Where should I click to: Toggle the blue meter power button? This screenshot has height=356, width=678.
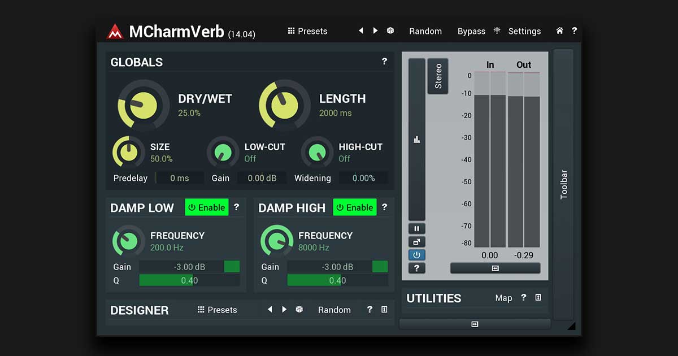point(417,255)
